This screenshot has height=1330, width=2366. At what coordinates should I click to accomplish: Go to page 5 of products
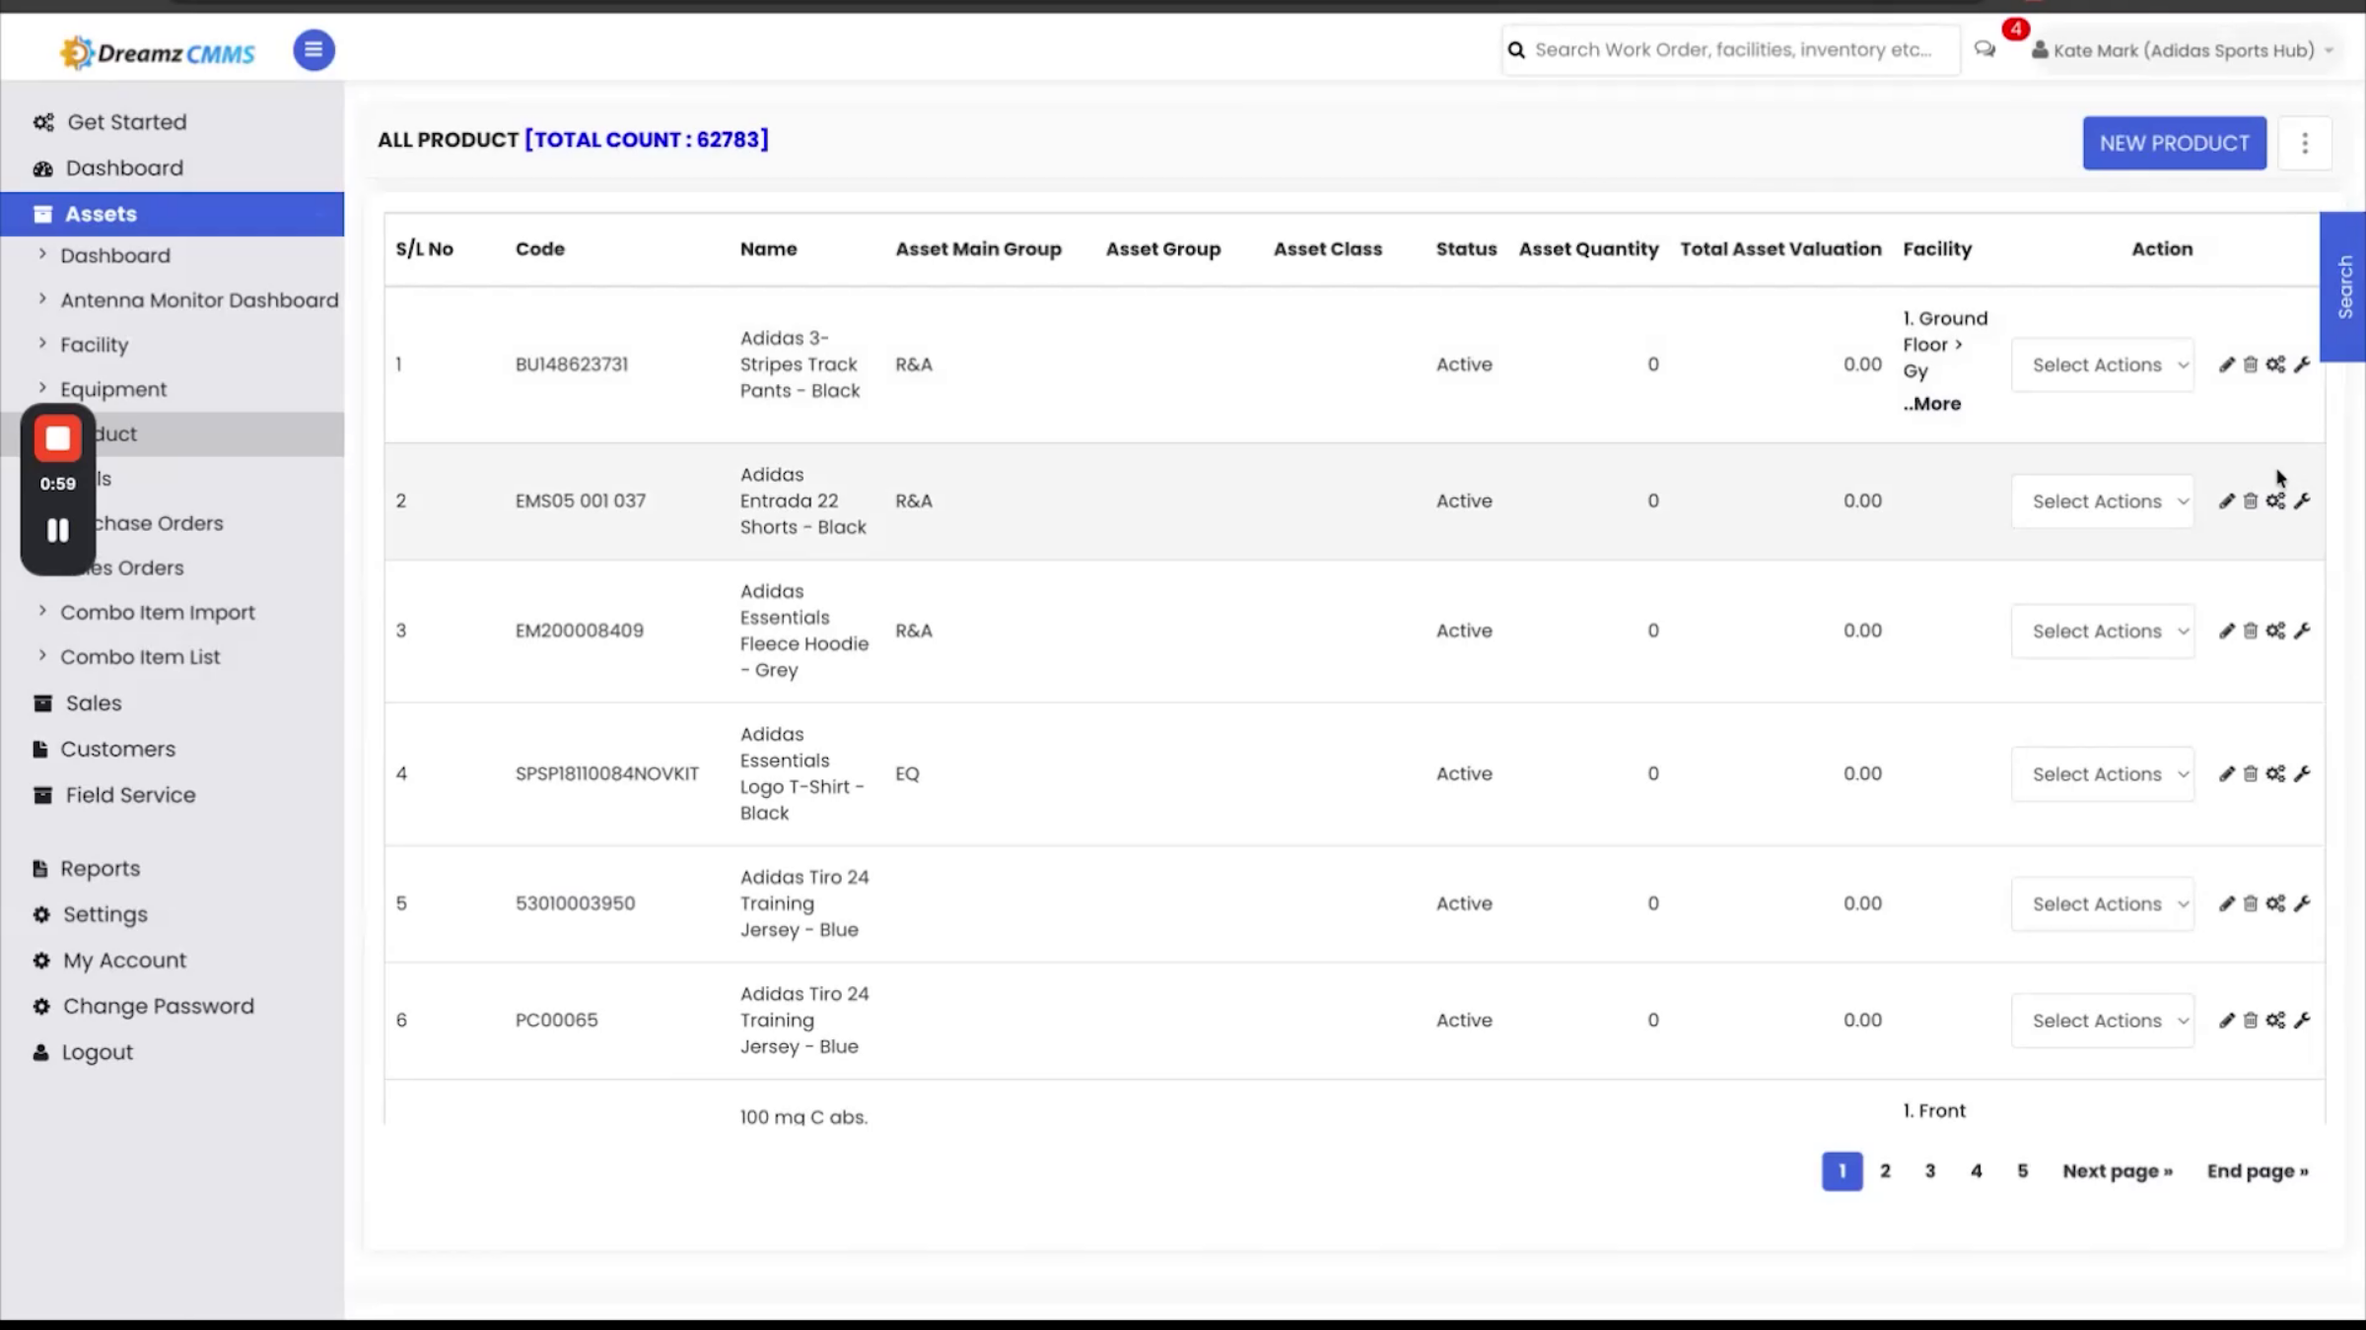(2022, 1171)
